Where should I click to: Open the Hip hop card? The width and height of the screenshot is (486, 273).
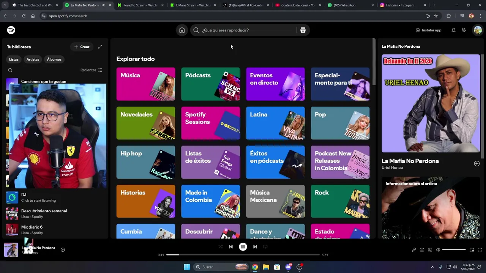click(x=146, y=162)
